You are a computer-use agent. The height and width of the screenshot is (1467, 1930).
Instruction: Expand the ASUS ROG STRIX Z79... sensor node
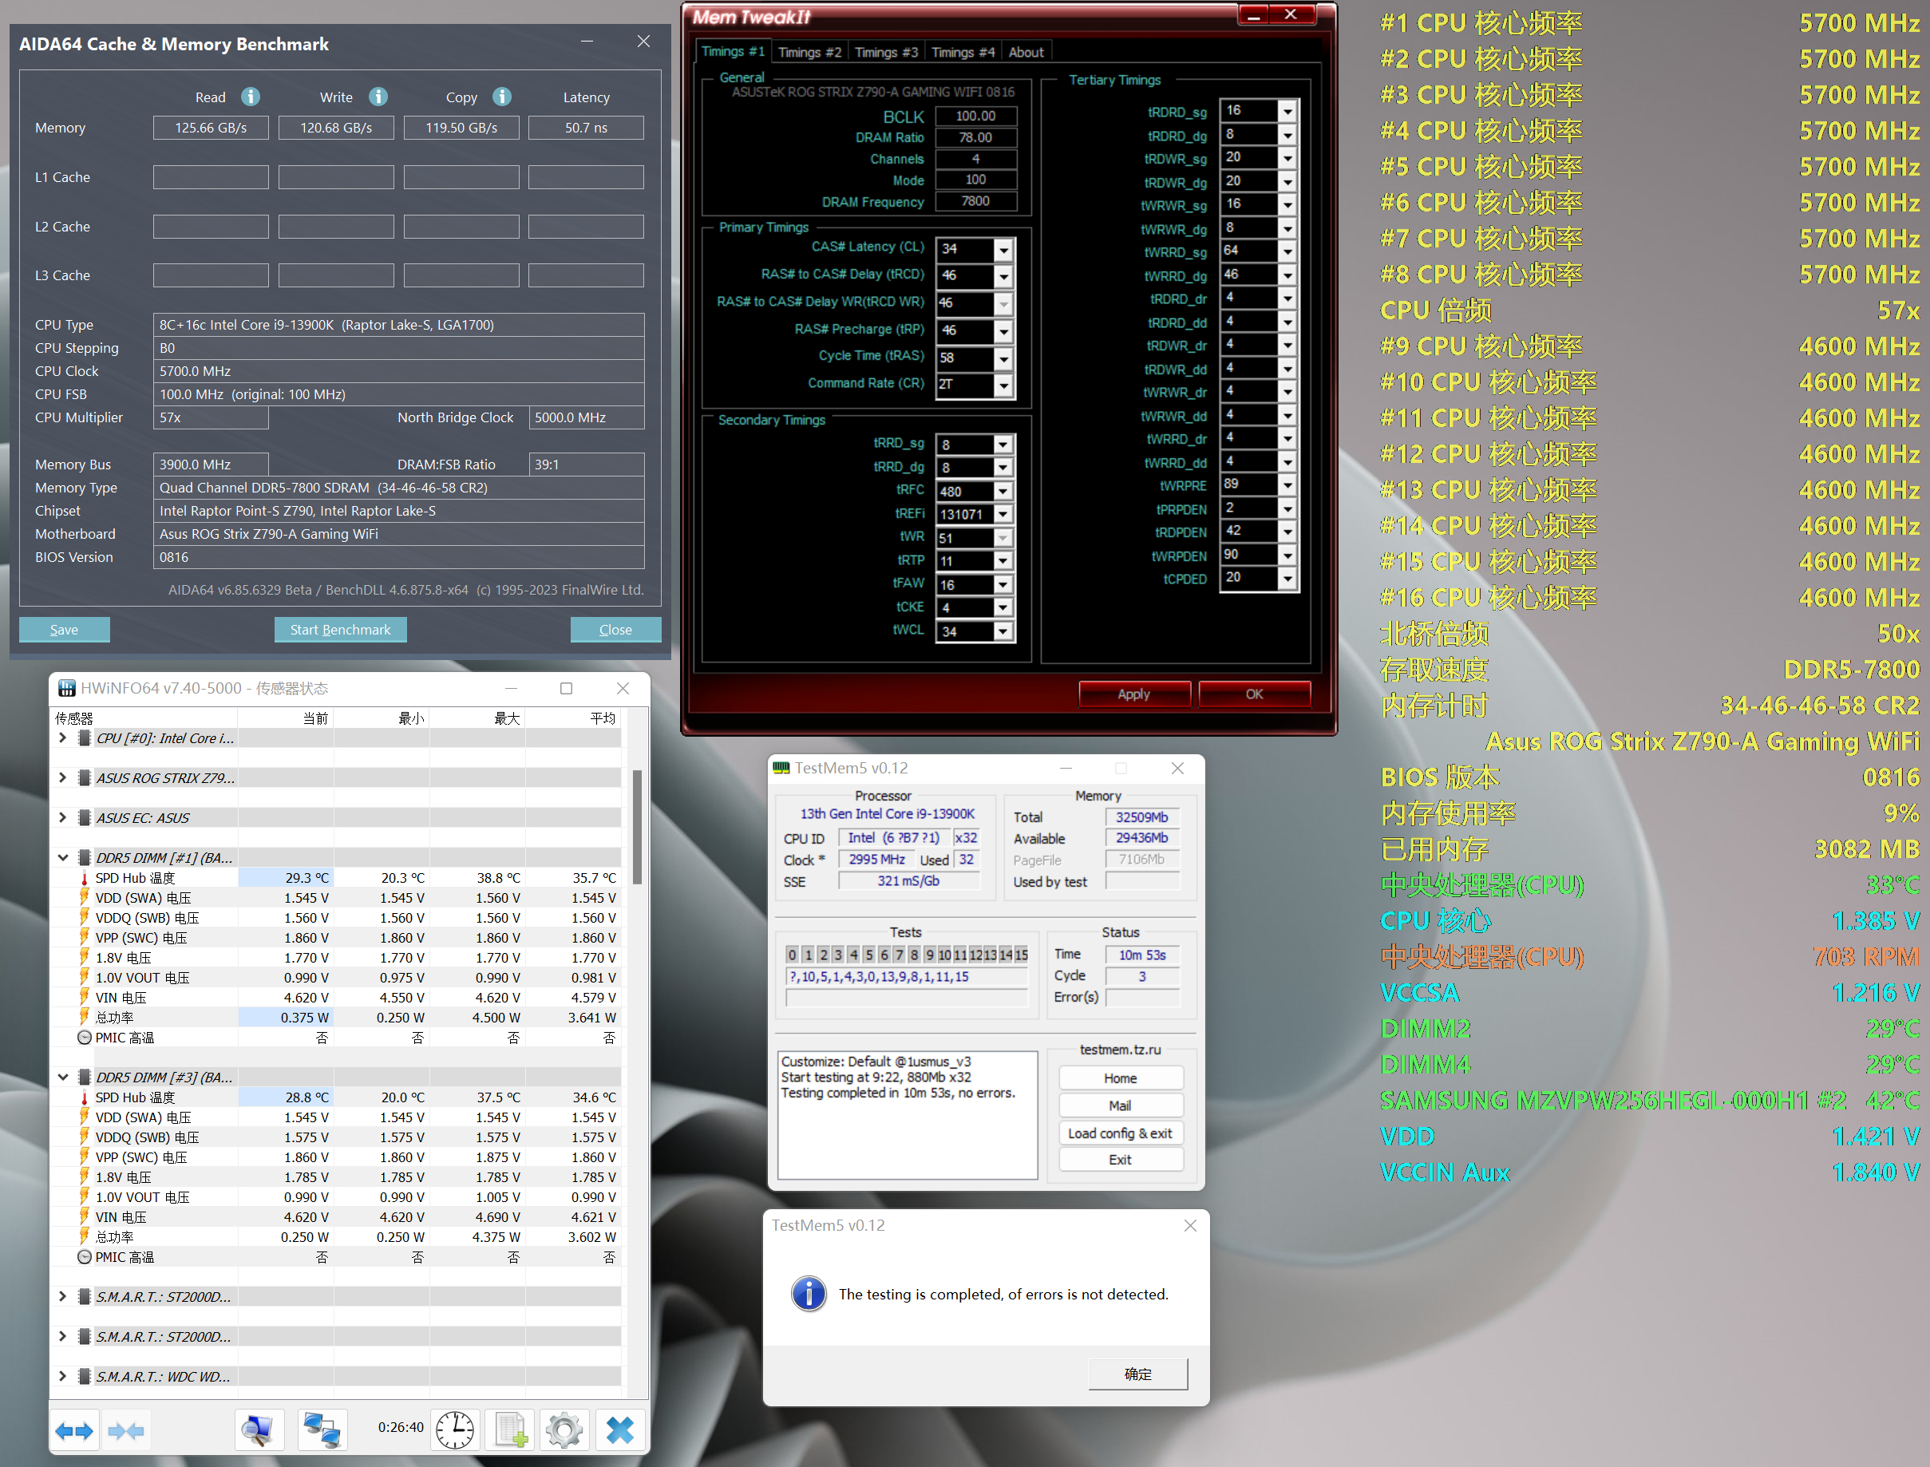[63, 777]
